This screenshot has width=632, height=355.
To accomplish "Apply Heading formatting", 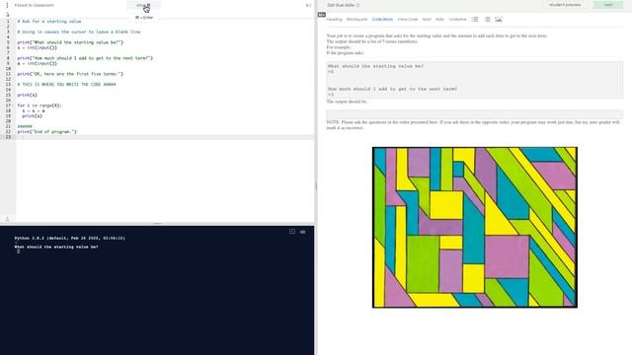I will click(334, 20).
